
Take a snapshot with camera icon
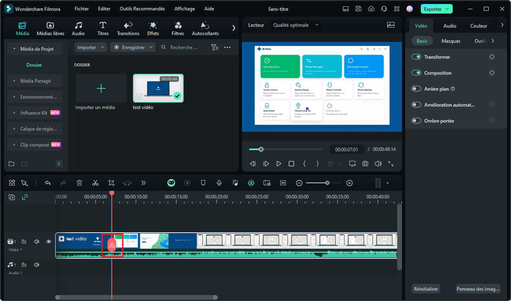(365, 164)
